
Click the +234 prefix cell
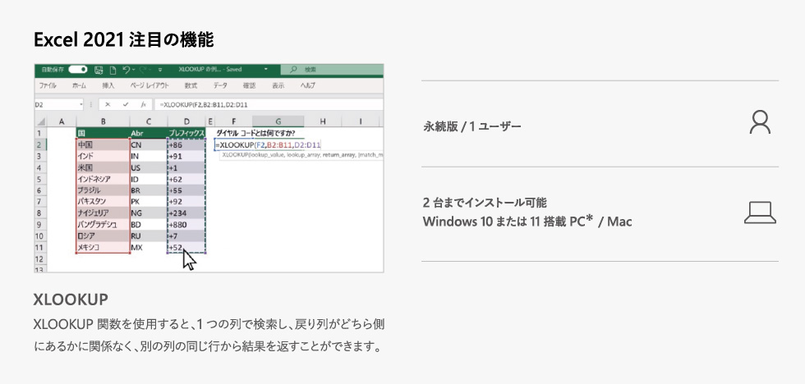(186, 213)
